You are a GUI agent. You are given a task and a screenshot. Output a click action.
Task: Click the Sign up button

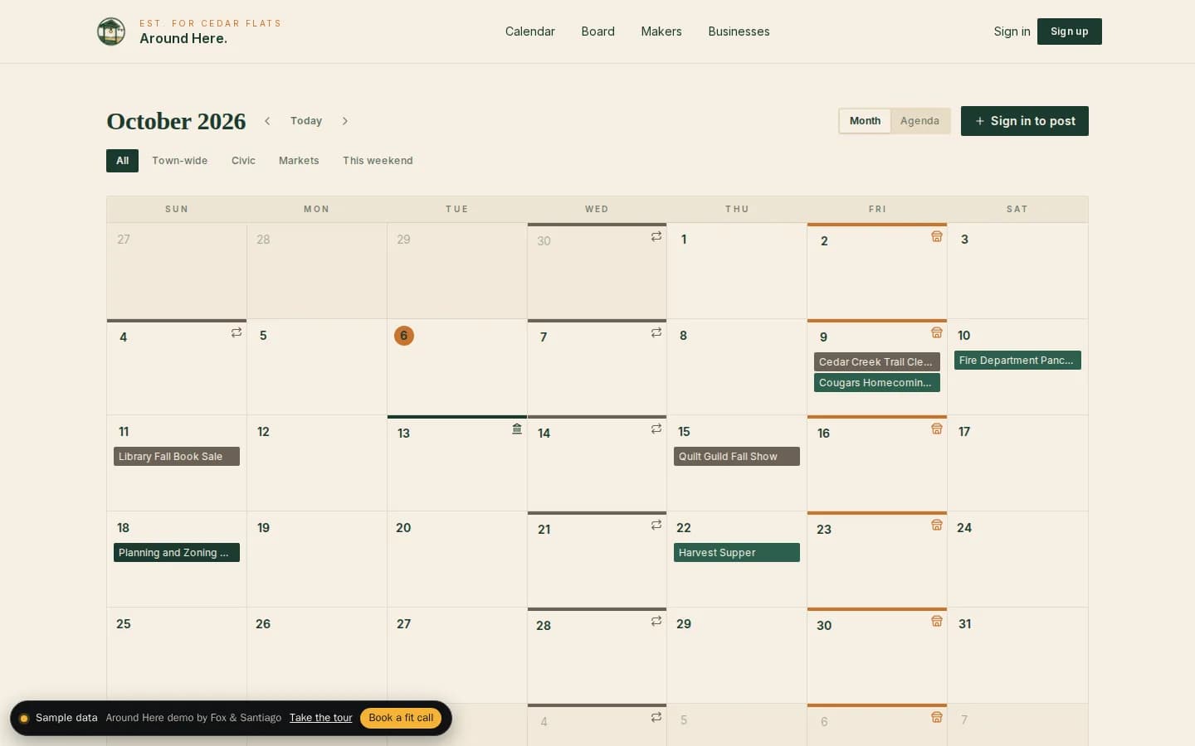(x=1070, y=31)
